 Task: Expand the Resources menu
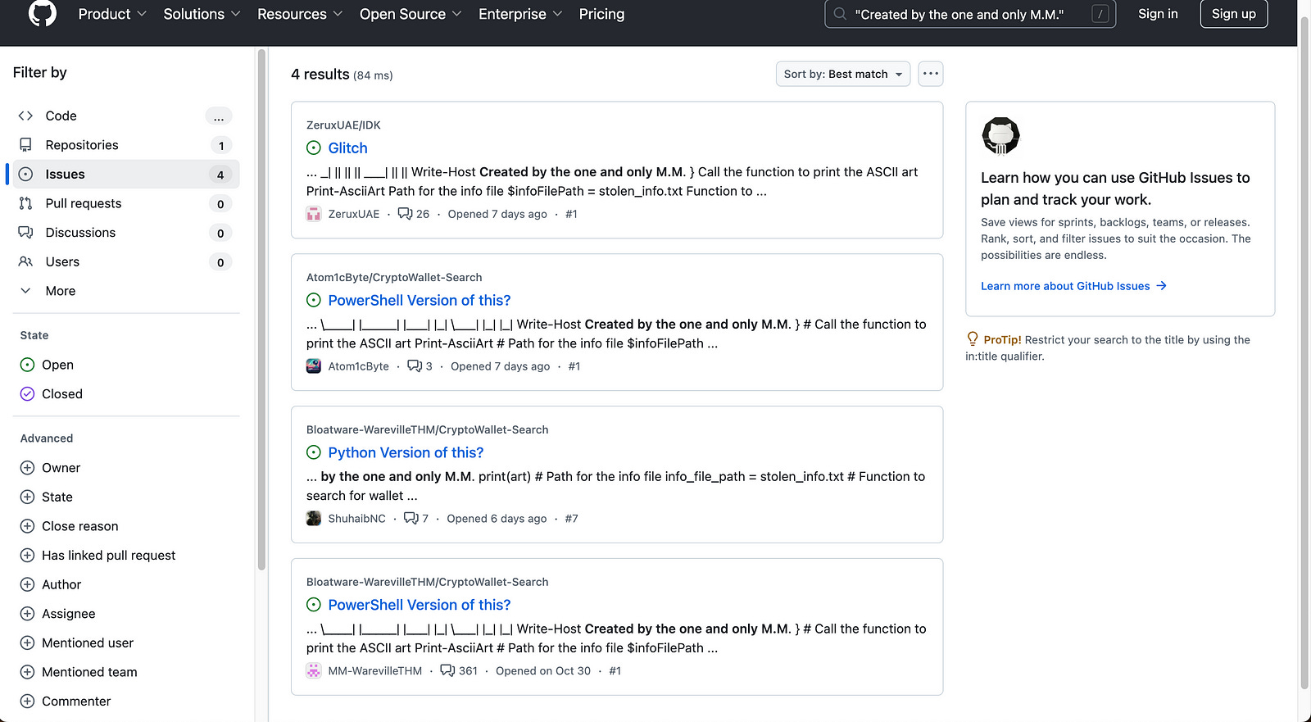pyautogui.click(x=300, y=14)
